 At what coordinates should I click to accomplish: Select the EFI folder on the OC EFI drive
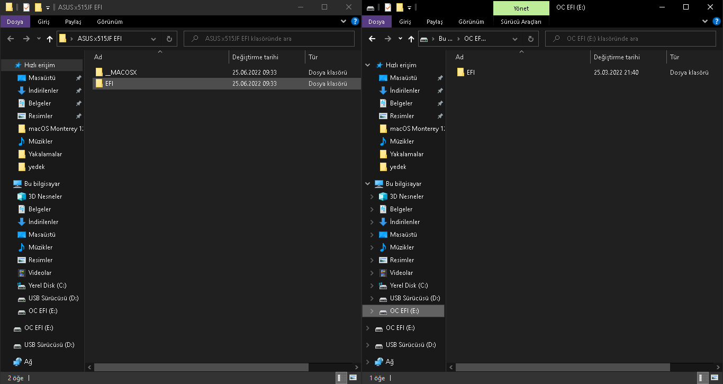588,72
